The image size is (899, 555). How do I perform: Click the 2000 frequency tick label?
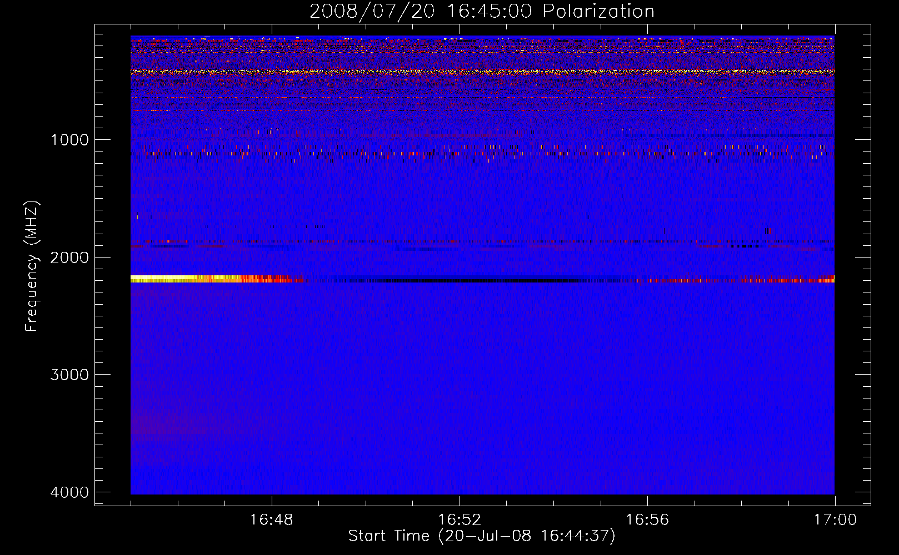(x=69, y=257)
